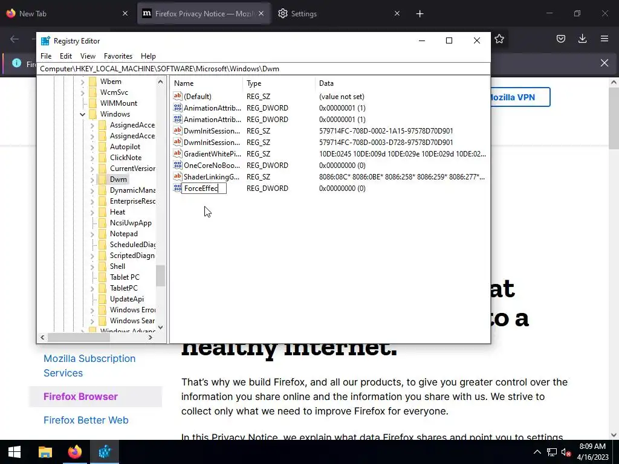Sort values by the Type column header
619x464 pixels.
(x=279, y=83)
